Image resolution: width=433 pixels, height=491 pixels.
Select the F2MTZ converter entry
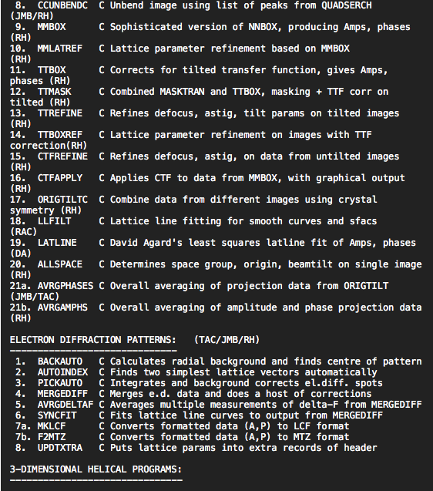pos(52,437)
